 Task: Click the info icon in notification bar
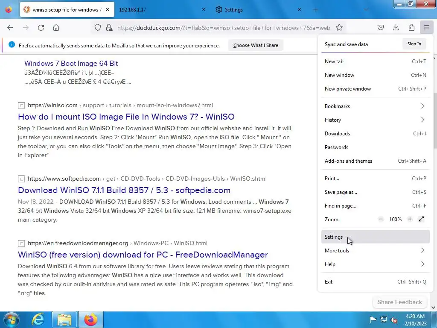pos(12,44)
